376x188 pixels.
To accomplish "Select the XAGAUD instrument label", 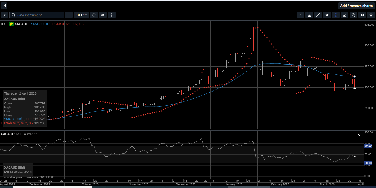I will click(x=21, y=24).
